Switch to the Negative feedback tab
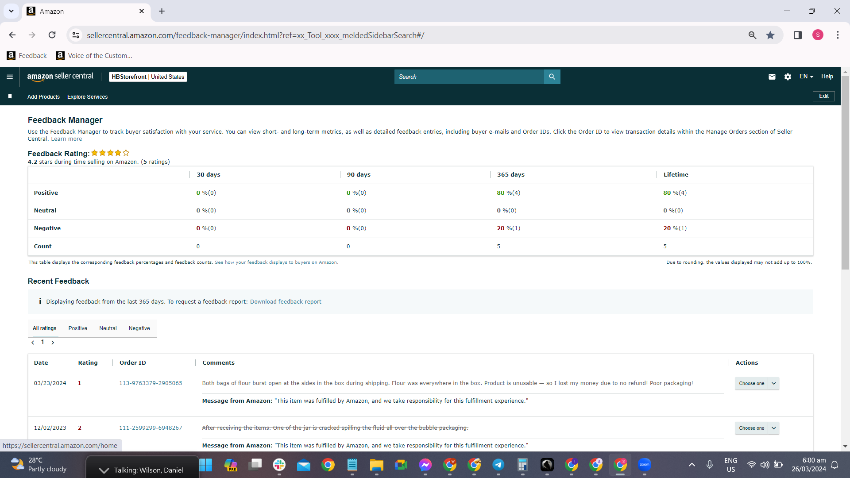The image size is (850, 478). point(139,328)
